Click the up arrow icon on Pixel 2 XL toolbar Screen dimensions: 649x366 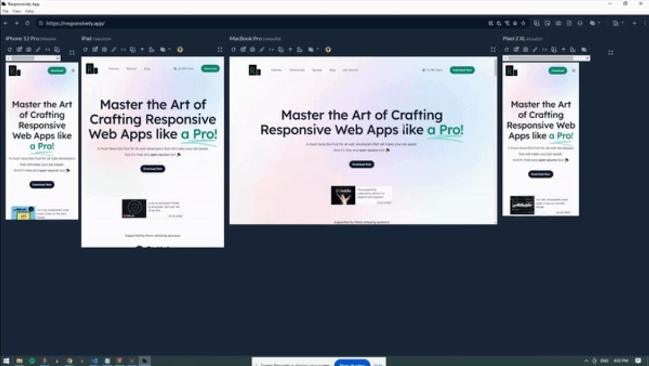(563, 49)
